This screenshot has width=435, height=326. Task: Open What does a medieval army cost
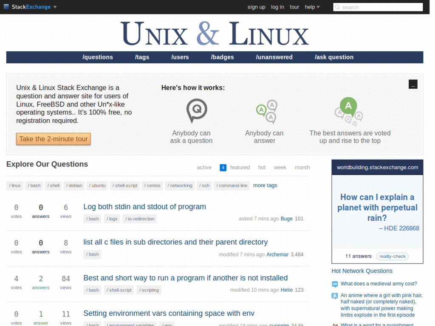click(x=379, y=284)
